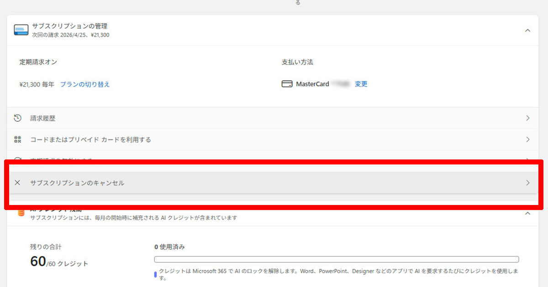Click the MasterCard credit card icon
The image size is (548, 287).
click(x=287, y=84)
